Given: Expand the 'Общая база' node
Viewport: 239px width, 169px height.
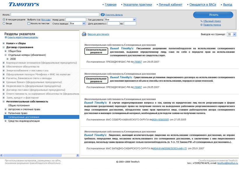Looking at the screenshot, I should tap(6, 51).
